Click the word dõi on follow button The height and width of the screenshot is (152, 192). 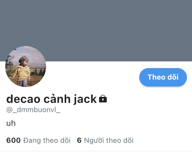click(x=173, y=77)
